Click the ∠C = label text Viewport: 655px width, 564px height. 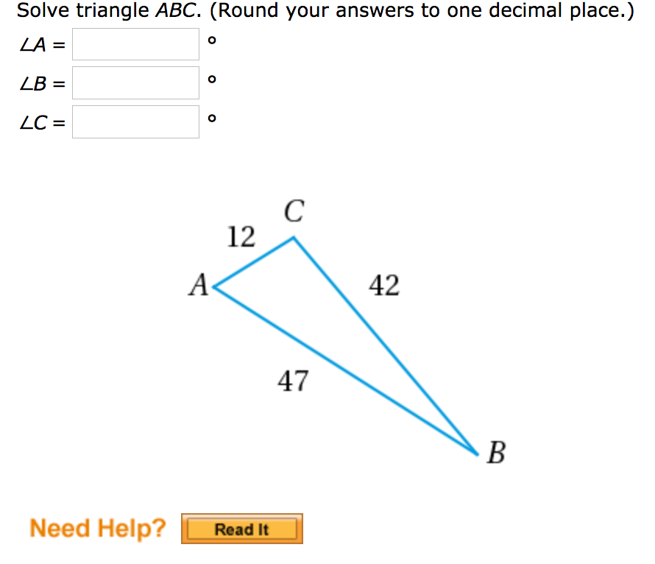[x=40, y=121]
